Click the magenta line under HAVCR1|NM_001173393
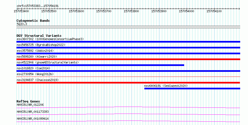The height and width of the screenshot is (125, 248). (x=128, y=114)
